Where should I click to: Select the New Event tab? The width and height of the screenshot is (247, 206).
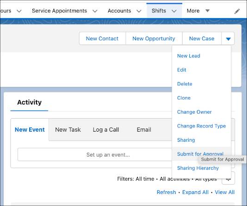tap(30, 130)
